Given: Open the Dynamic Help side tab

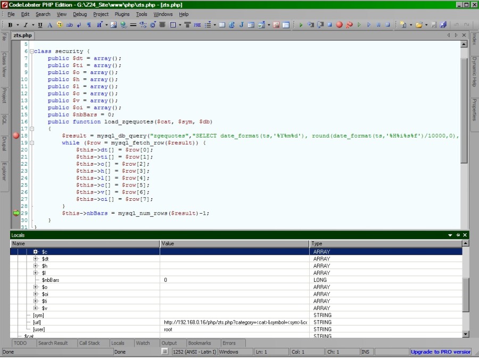Looking at the screenshot, I should click(x=474, y=72).
